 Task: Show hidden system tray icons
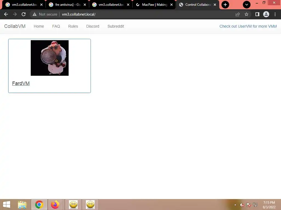pos(235,205)
